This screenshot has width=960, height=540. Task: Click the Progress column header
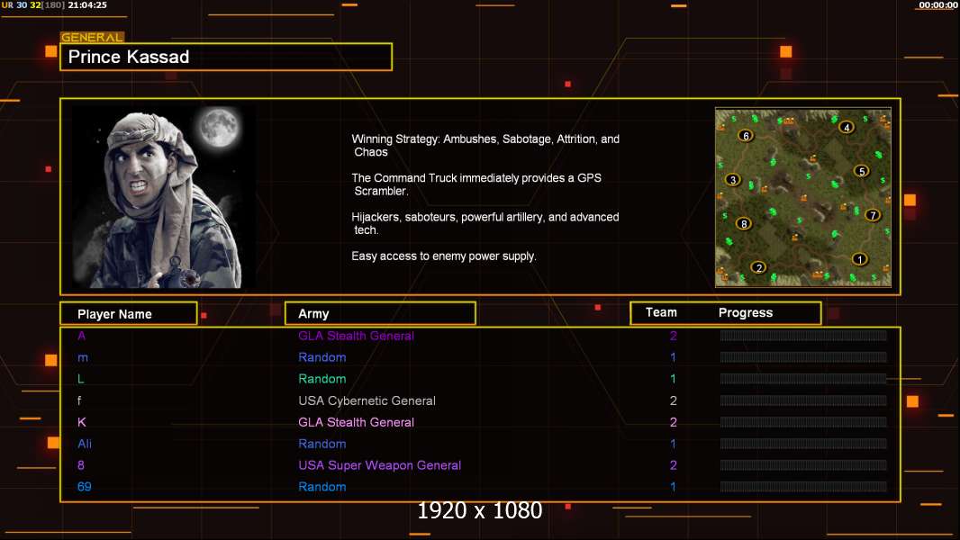[746, 312]
